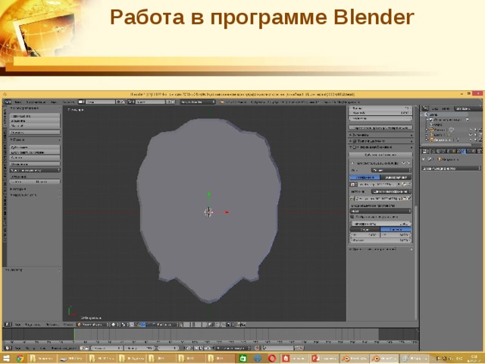Adjust the background image opacity slider
The height and width of the screenshot is (364, 485).
click(x=380, y=224)
